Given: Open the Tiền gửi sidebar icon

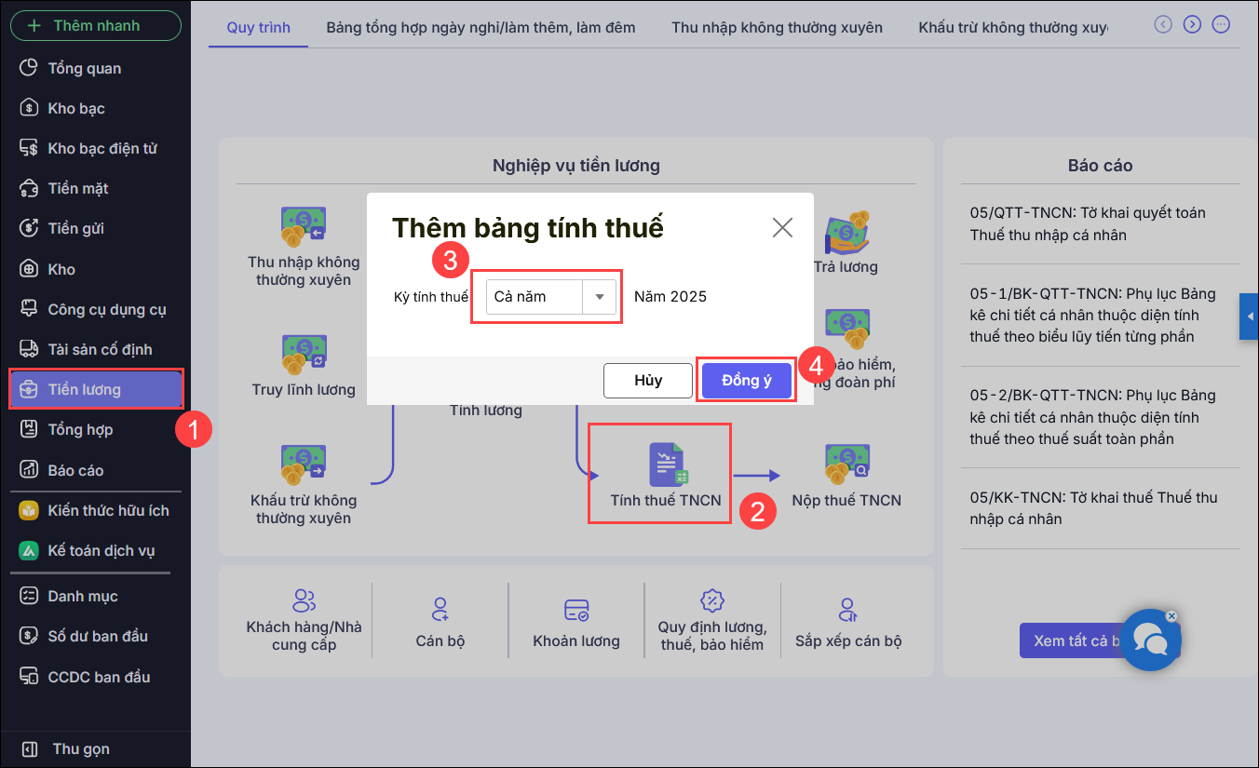Looking at the screenshot, I should coord(30,228).
